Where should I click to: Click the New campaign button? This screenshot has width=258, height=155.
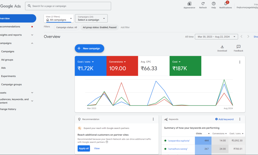[x=89, y=48]
